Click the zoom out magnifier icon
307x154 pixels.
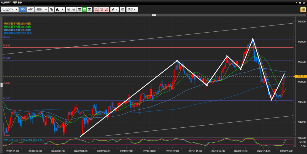[74, 10]
